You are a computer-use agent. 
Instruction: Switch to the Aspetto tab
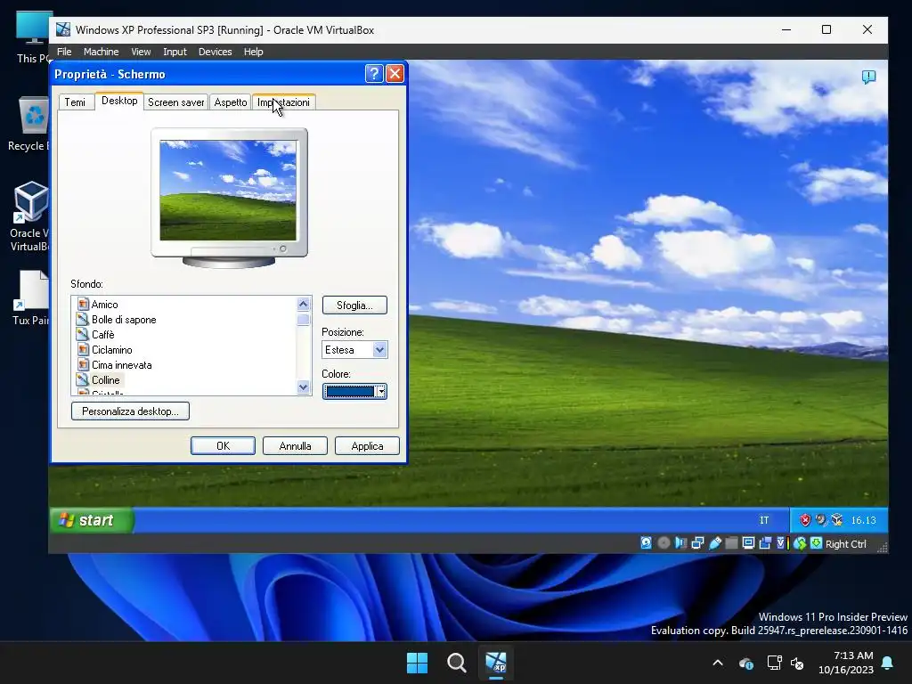(231, 102)
